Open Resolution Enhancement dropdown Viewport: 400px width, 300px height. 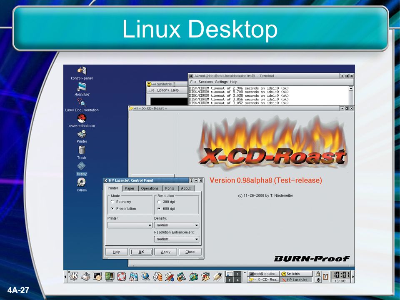[176, 239]
